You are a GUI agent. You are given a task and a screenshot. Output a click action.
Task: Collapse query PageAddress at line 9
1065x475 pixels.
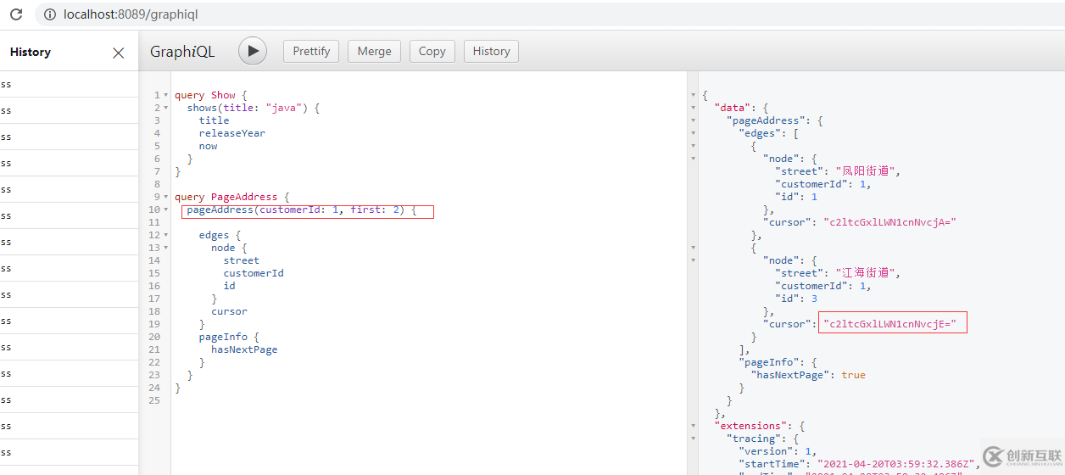(165, 197)
